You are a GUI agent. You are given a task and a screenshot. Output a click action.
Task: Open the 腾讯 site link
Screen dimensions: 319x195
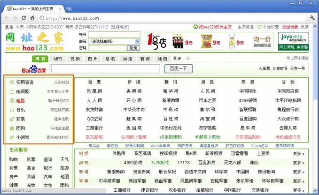coord(171,82)
